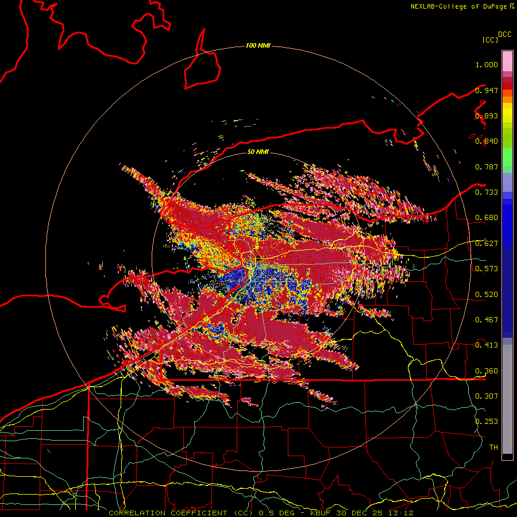Screen dimensions: 517x517
Task: Click the 0.733 scale value
Action: point(487,192)
